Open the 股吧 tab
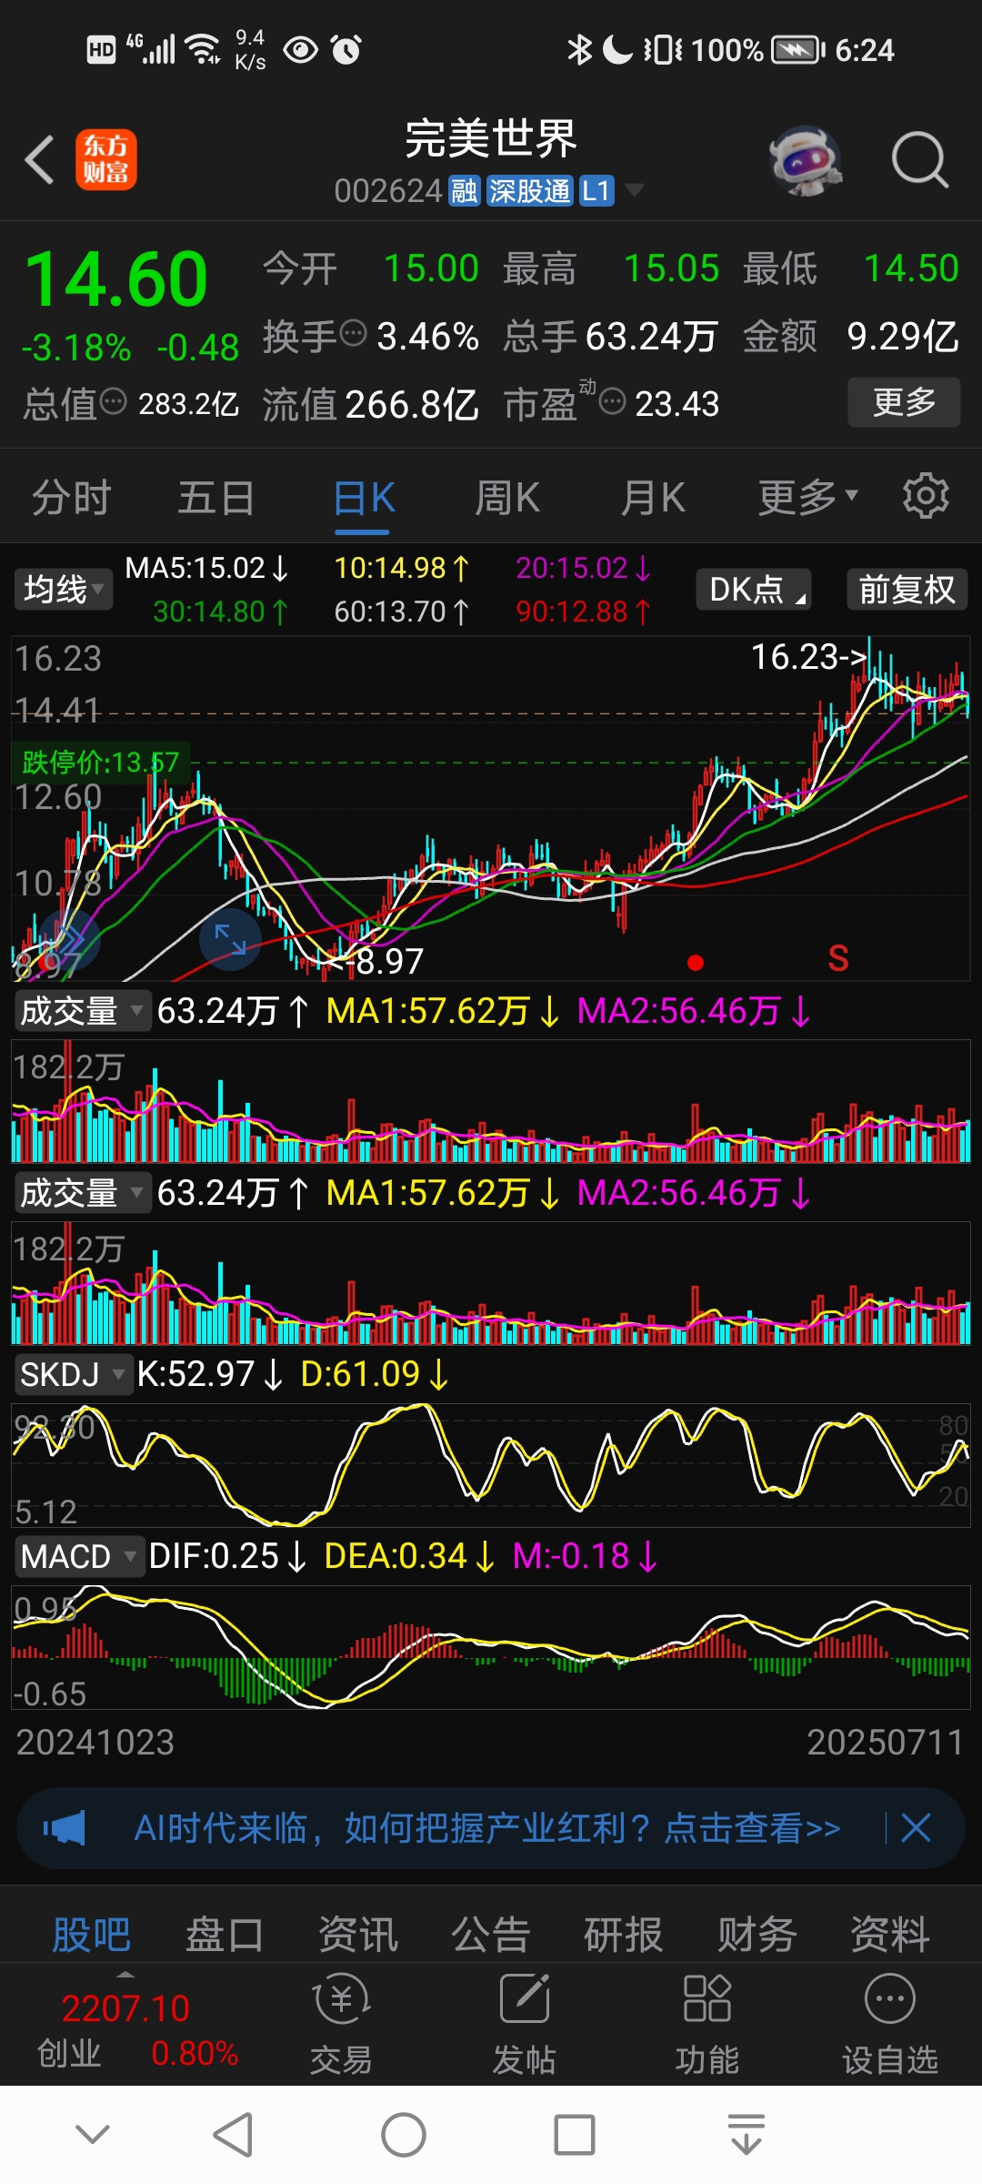This screenshot has width=982, height=2184. click(x=91, y=1935)
